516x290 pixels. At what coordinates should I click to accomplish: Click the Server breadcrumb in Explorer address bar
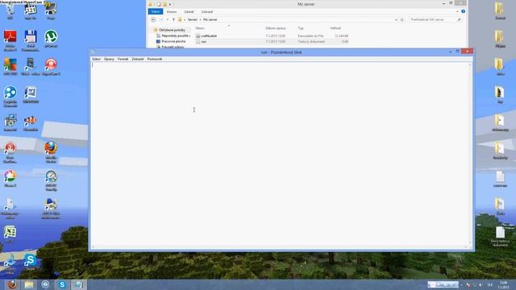[192, 19]
